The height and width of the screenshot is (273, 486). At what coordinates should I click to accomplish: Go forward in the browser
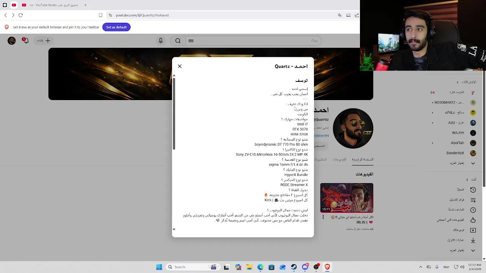pyautogui.click(x=13, y=15)
